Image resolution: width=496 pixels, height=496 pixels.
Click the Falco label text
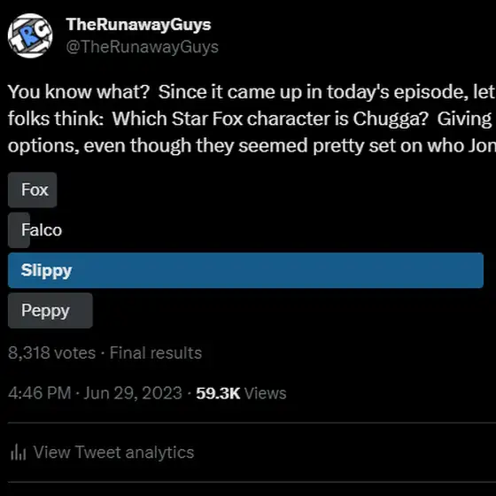tap(42, 230)
